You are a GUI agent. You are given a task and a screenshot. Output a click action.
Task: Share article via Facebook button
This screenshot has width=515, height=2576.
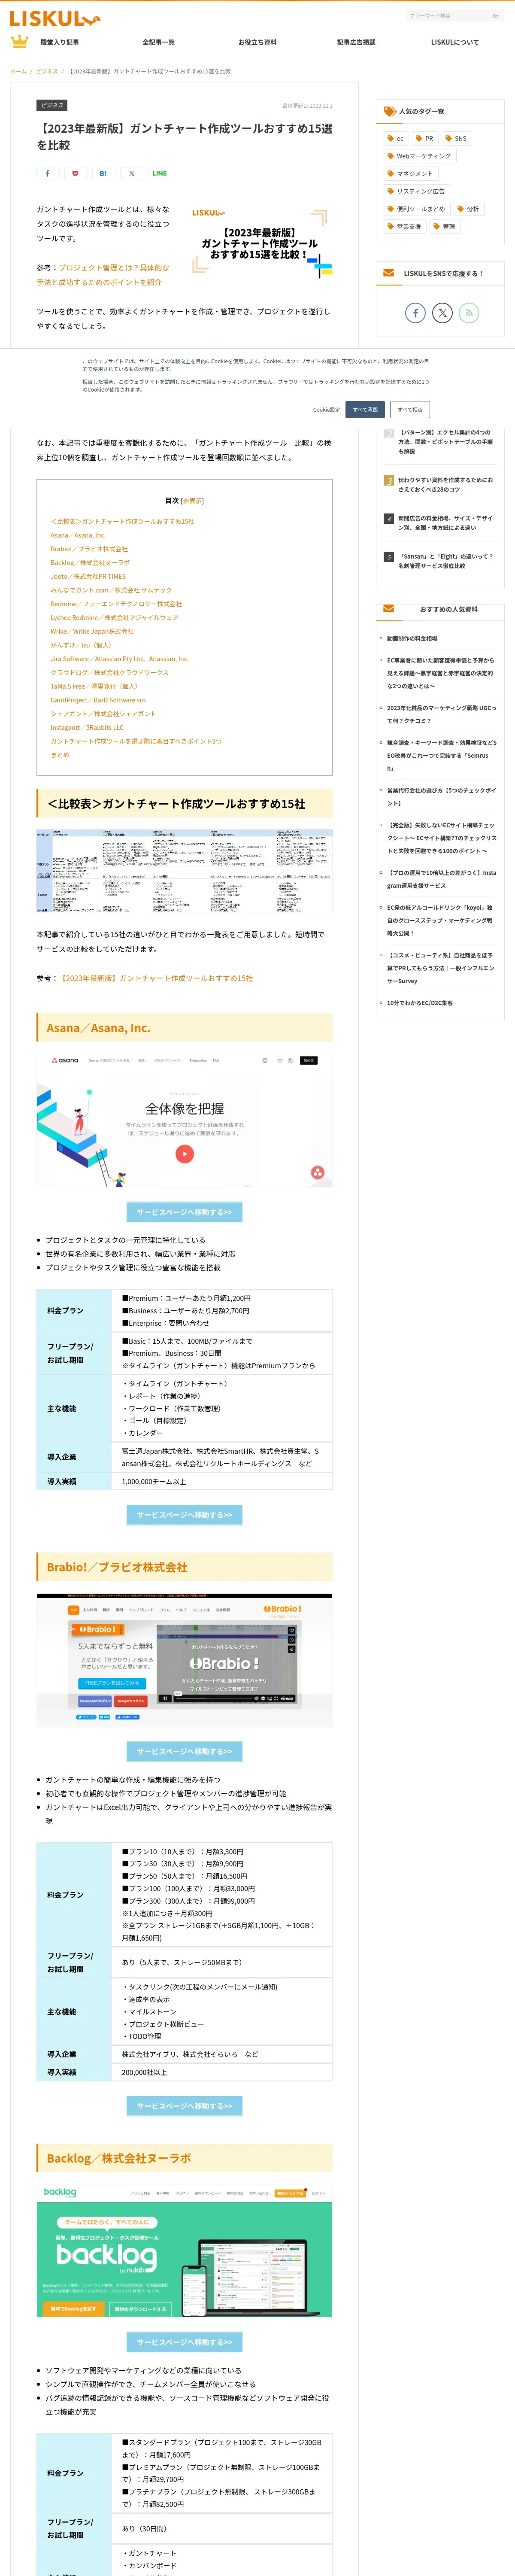(x=47, y=173)
